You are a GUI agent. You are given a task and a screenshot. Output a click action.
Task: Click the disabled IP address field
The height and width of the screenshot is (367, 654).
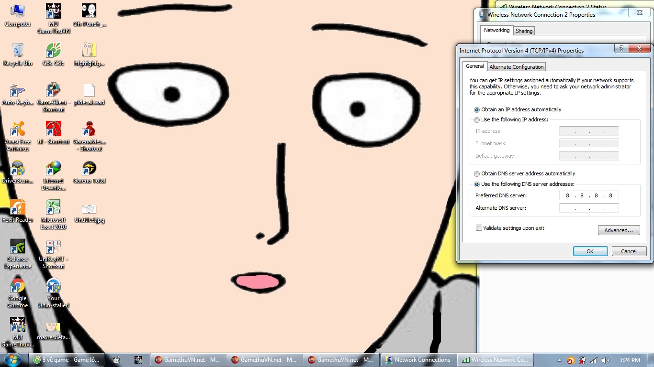click(589, 131)
